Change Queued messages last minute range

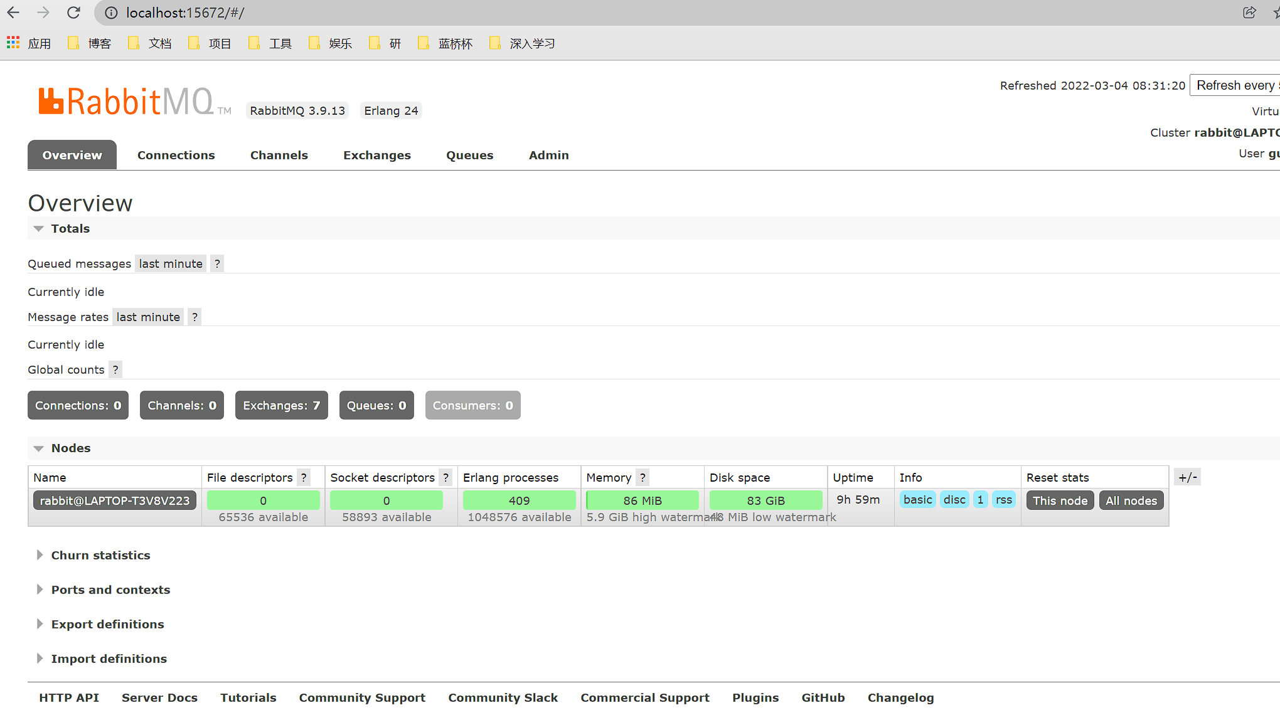pos(171,263)
